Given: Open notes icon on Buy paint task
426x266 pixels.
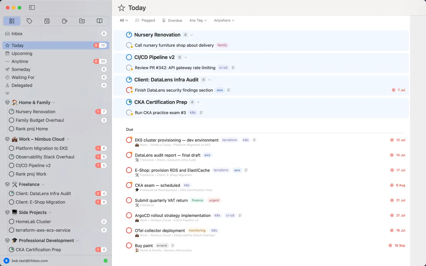Looking at the screenshot, I should coord(173,245).
